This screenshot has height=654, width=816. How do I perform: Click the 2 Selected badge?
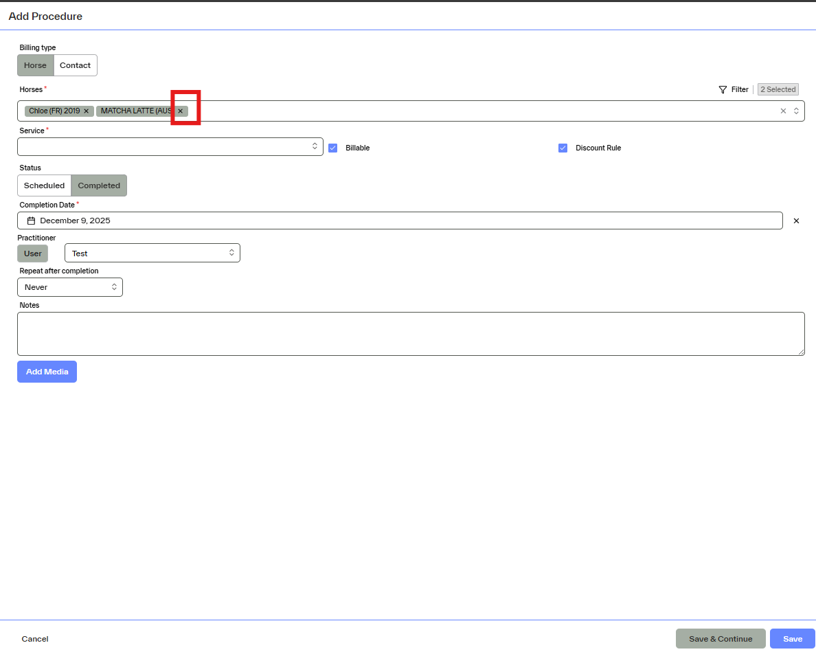point(778,89)
